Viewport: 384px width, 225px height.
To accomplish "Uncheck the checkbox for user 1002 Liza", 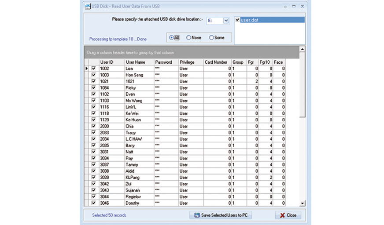I will [x=93, y=69].
